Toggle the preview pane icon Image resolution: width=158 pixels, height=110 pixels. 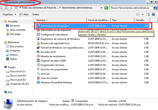(x=148, y=15)
